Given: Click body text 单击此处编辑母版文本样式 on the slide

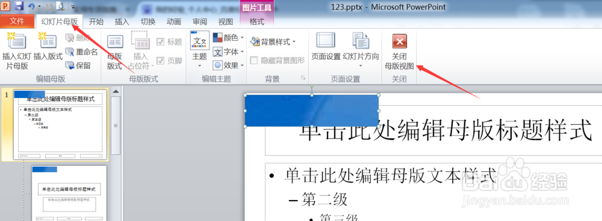Looking at the screenshot, I should (x=389, y=176).
